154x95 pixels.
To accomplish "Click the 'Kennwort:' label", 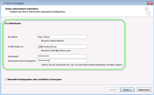I will coord(13,56).
